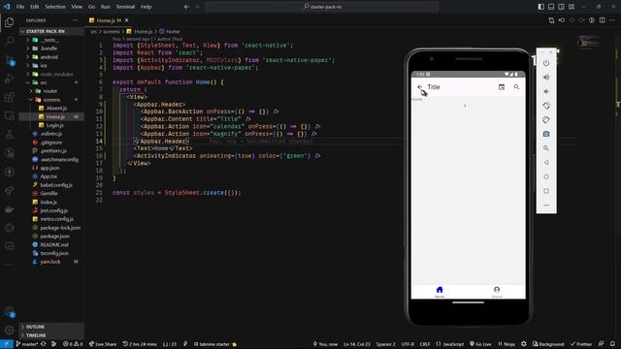Screen dimensions: 621x349
Task: Toggle the primary side bar layout icon
Action: (x=541, y=7)
